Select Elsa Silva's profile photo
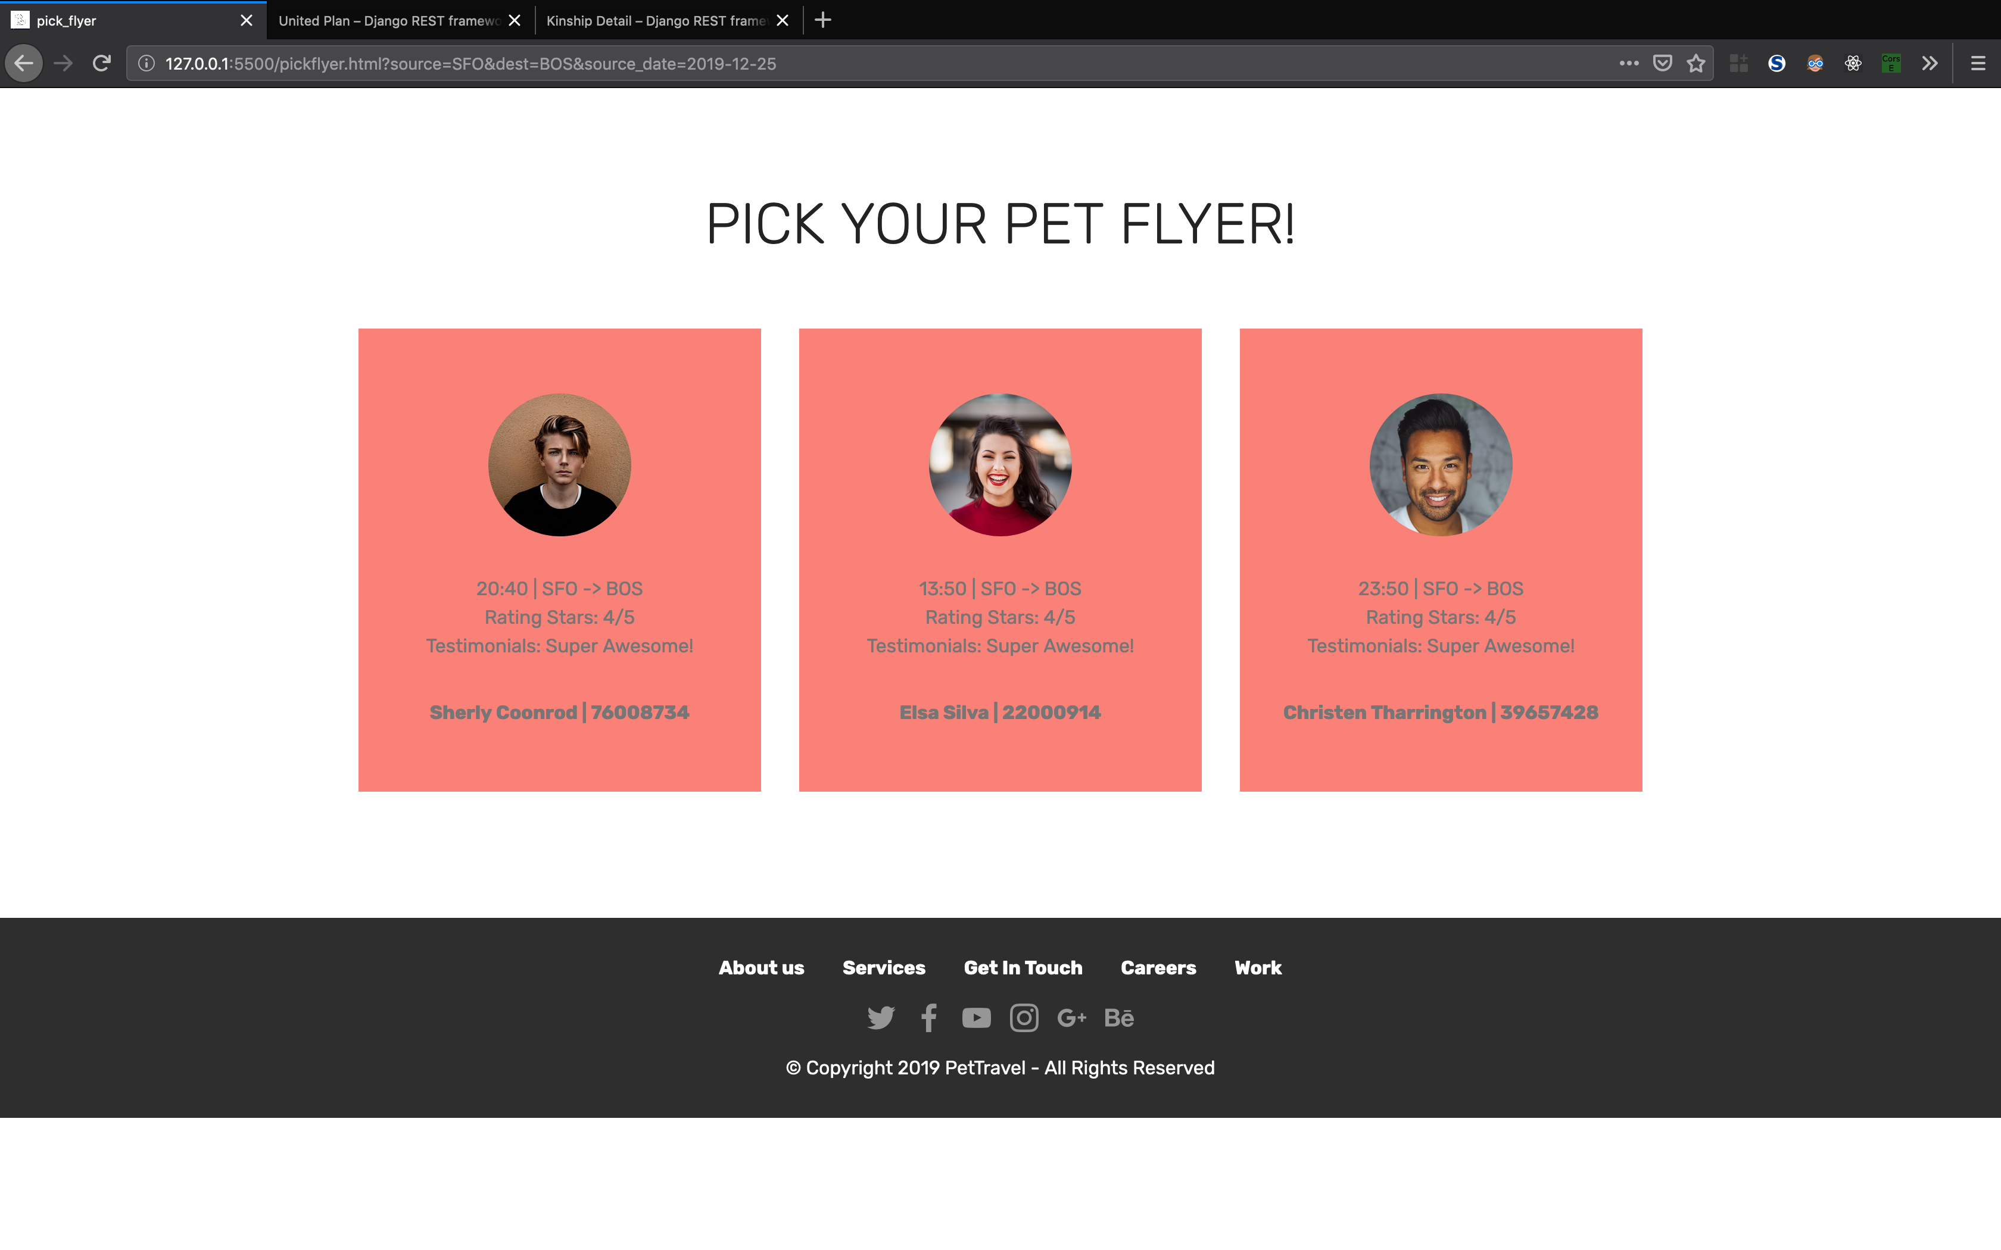Image resolution: width=2001 pixels, height=1250 pixels. 1000,465
